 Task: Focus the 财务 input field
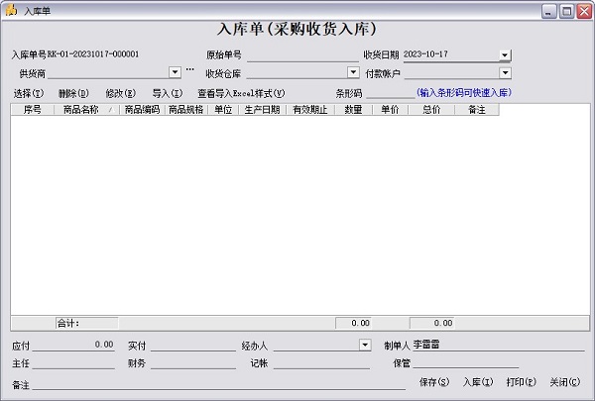pos(192,363)
